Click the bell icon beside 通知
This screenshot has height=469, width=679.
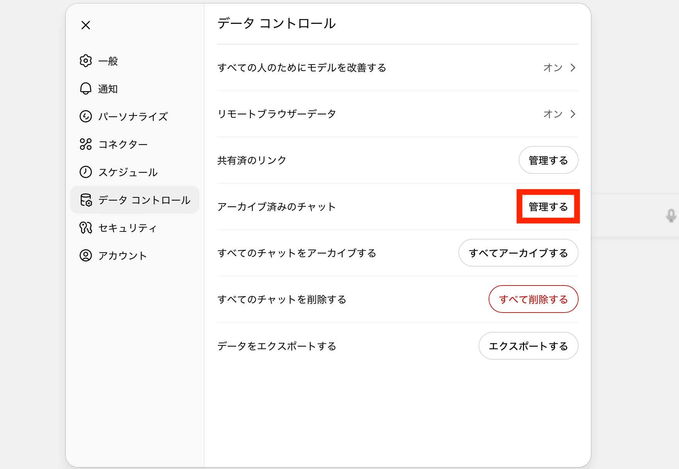[x=86, y=89]
